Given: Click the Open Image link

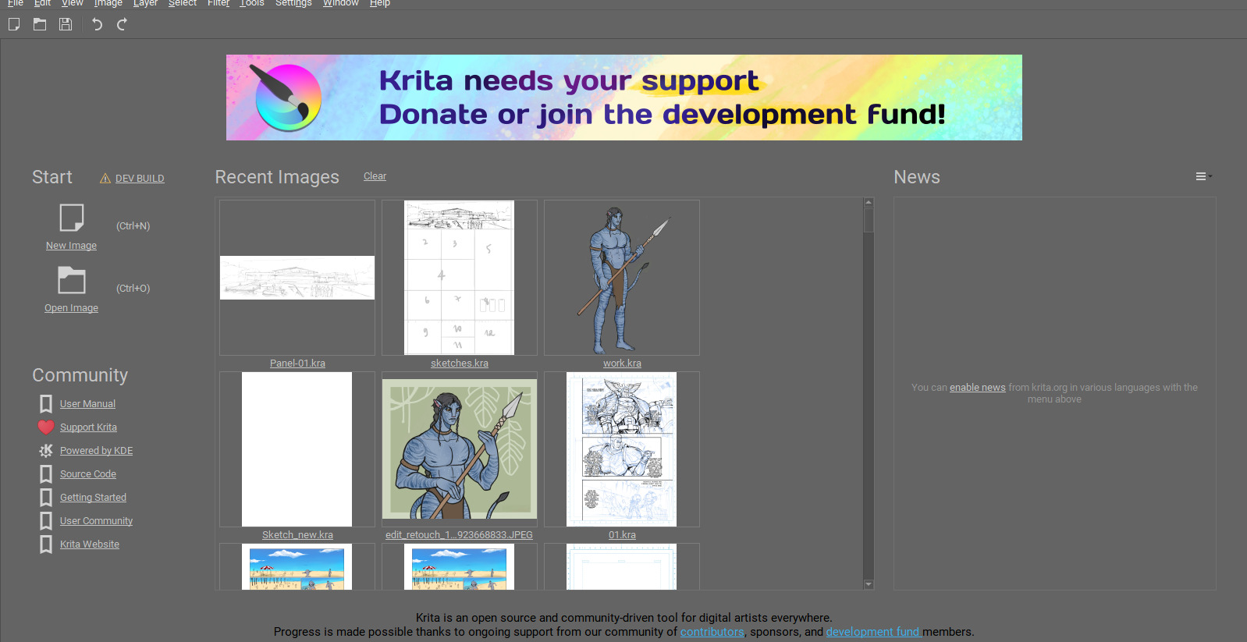Looking at the screenshot, I should coord(71,308).
